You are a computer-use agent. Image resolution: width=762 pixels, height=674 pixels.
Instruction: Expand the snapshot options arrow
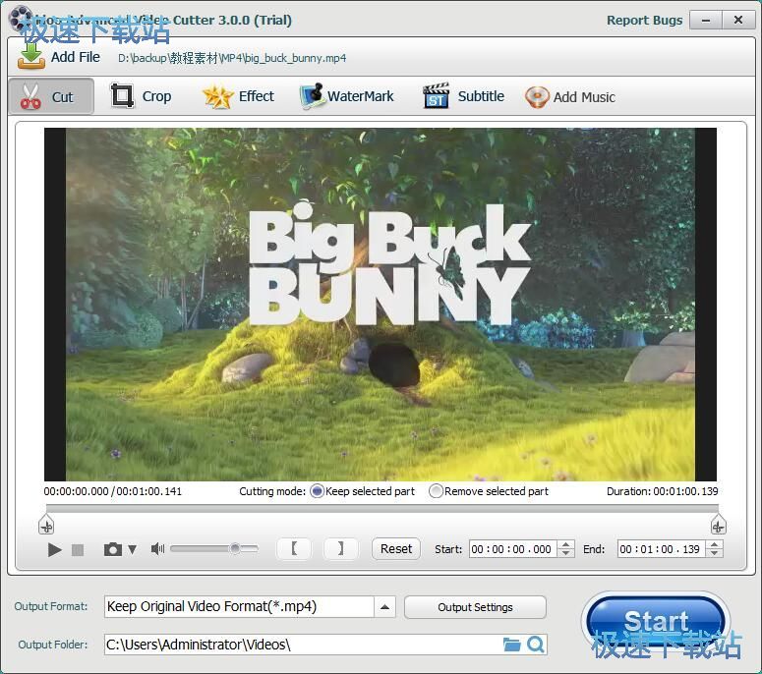(132, 549)
